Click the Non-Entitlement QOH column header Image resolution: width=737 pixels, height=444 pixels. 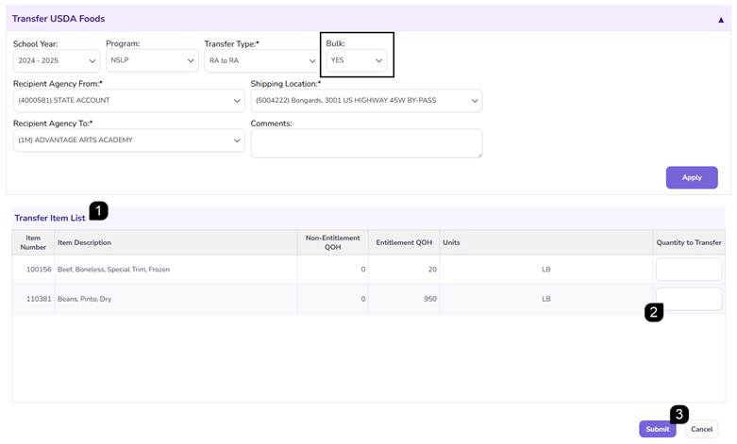(x=333, y=242)
